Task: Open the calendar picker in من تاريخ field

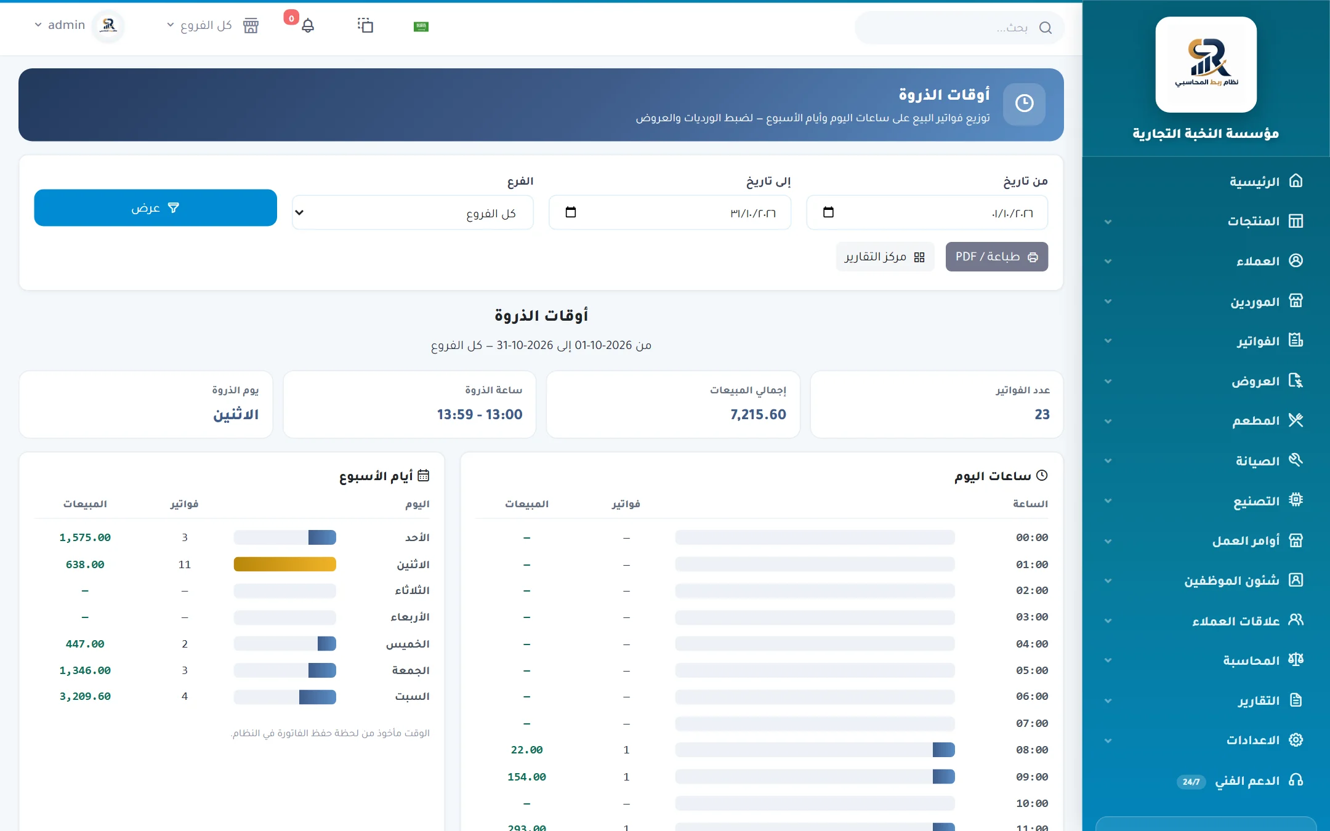Action: click(828, 212)
